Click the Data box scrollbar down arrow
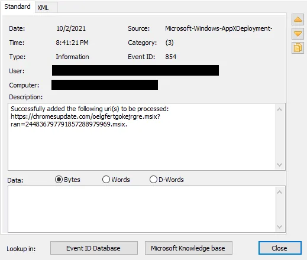This screenshot has width=307, height=260. 279,227
